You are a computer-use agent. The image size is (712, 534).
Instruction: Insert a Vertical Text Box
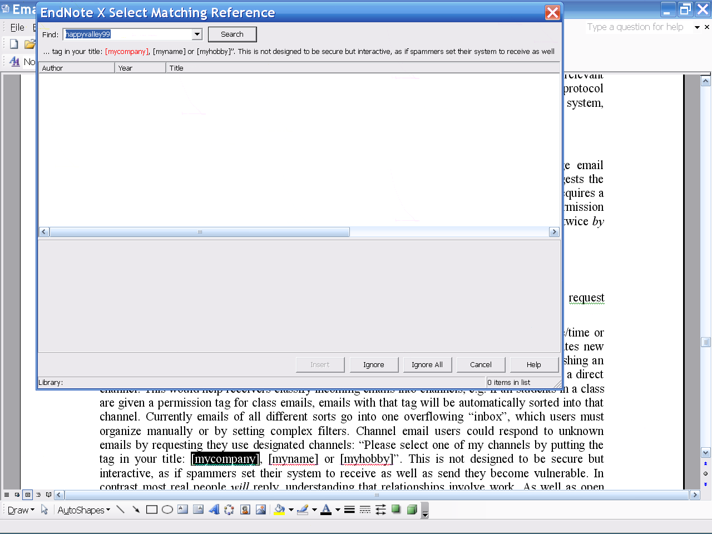198,510
